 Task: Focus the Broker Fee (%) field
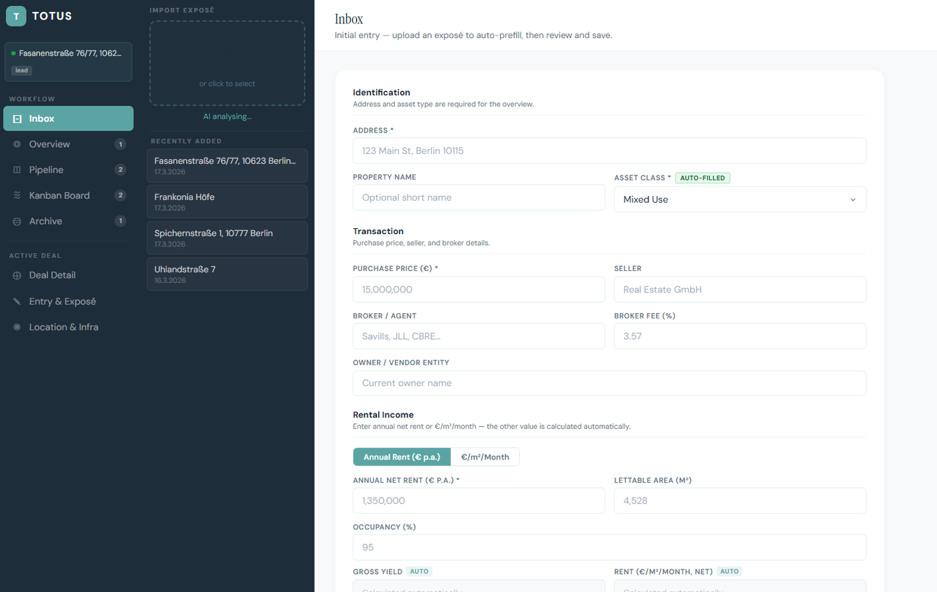coord(740,336)
